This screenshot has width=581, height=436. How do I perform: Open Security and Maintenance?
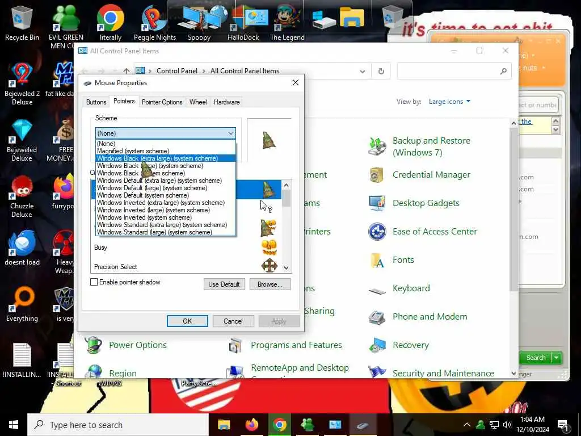(431, 372)
